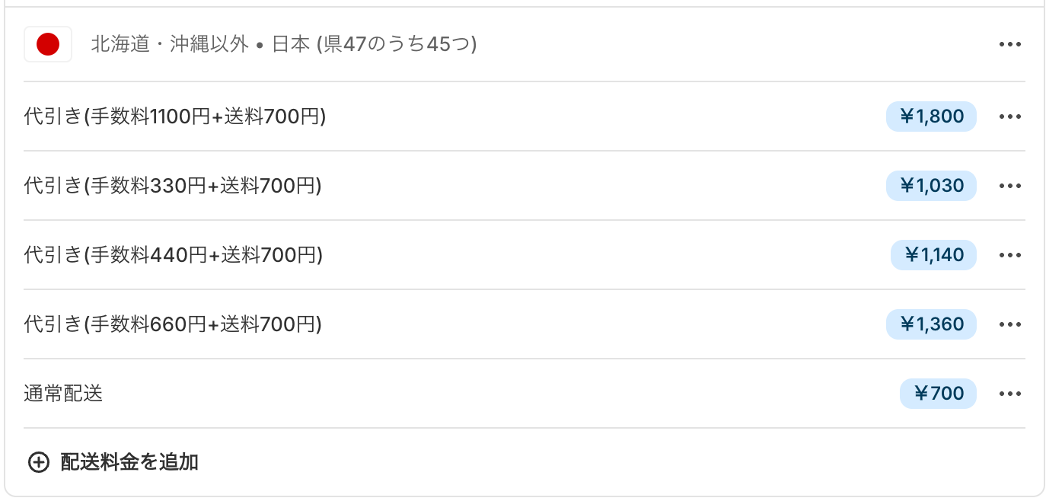This screenshot has height=501, width=1046.
Task: Select the 代引き 手数料1100円 rate name
Action: tap(175, 116)
